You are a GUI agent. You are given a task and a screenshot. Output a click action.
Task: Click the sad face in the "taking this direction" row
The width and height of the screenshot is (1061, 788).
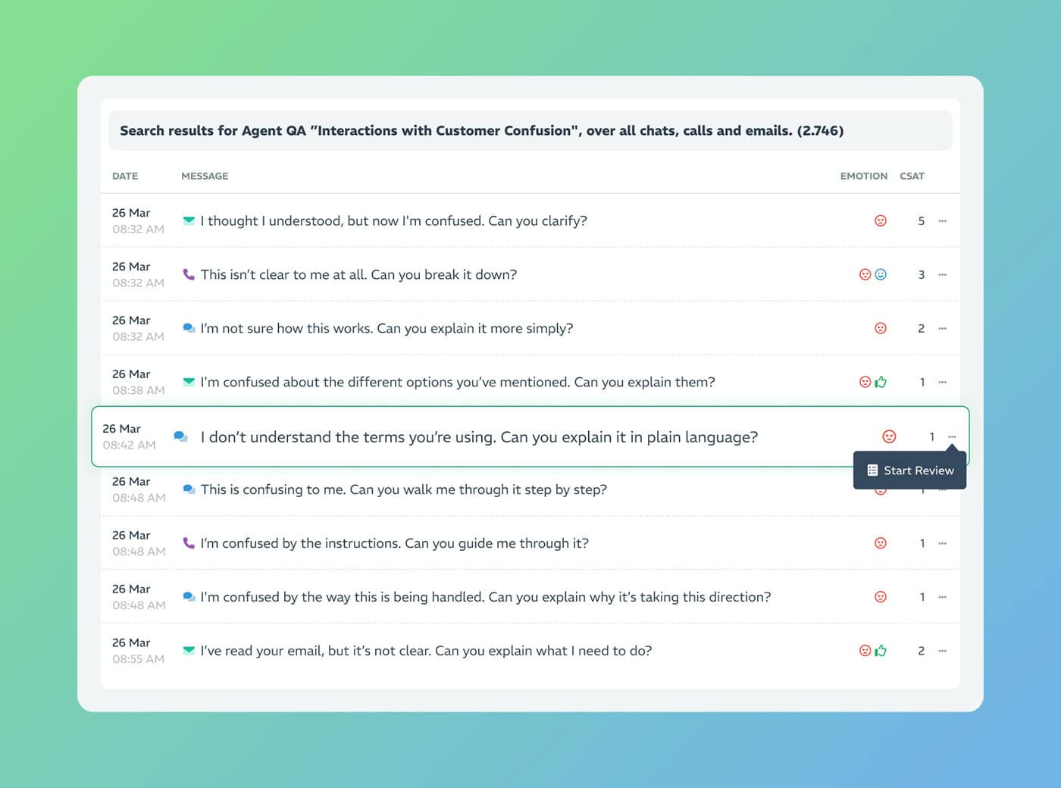click(x=881, y=597)
